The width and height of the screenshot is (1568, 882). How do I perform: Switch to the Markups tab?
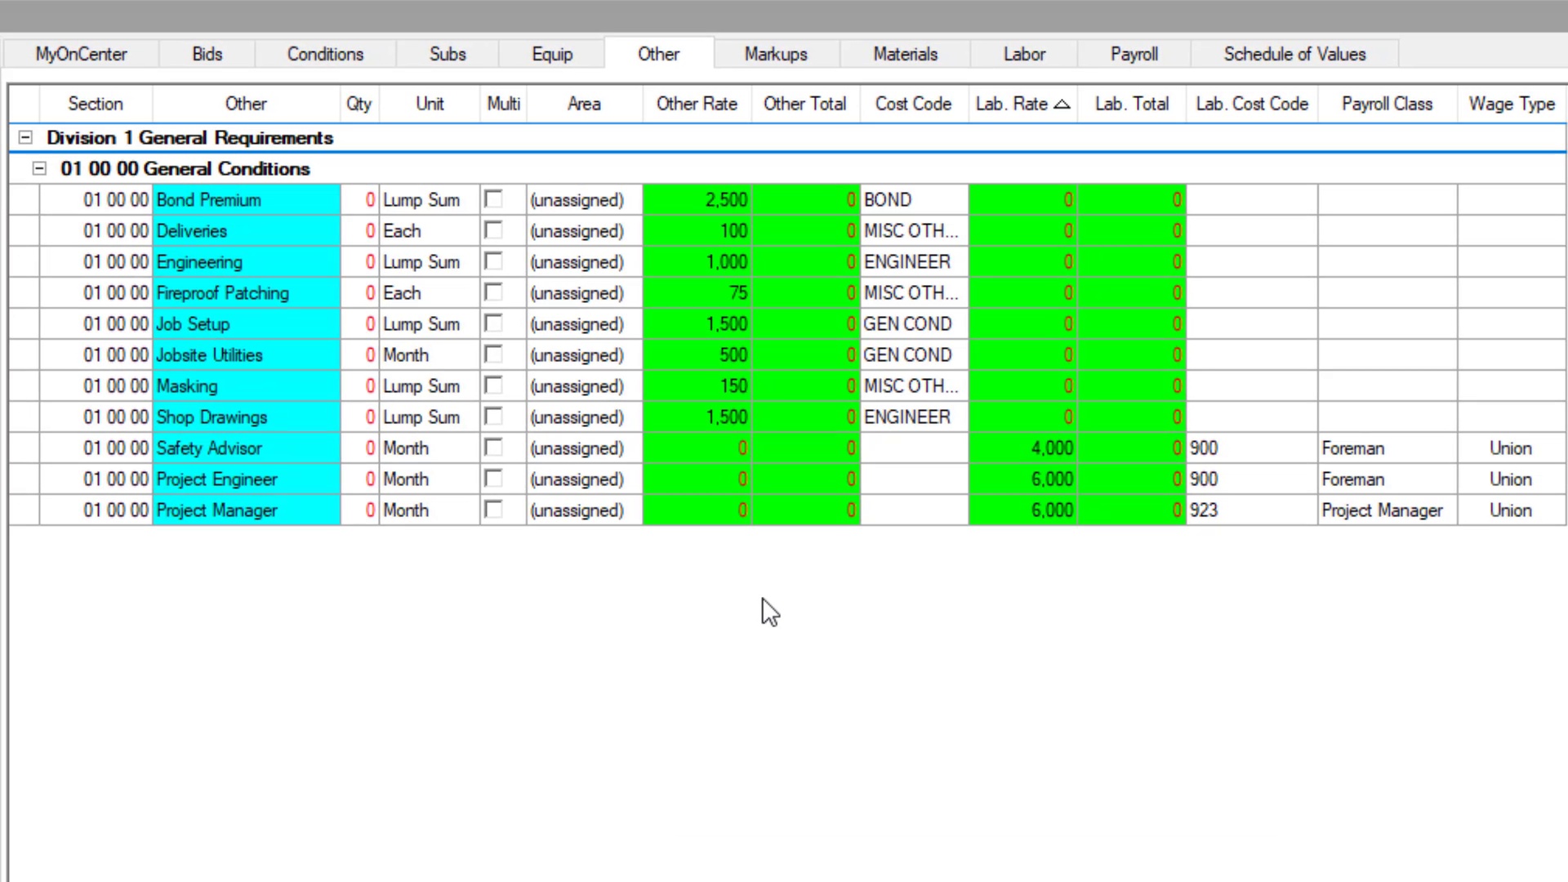tap(776, 54)
